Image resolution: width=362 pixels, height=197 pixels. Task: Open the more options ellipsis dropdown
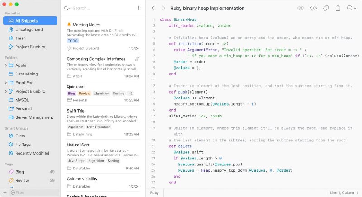[351, 8]
